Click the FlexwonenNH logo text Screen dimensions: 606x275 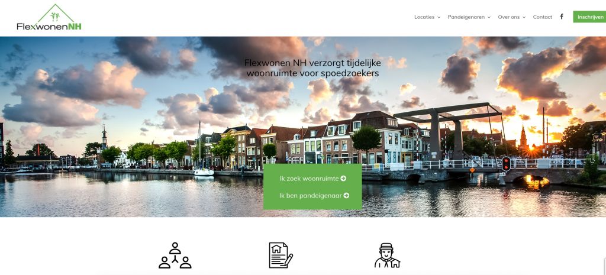tap(49, 26)
